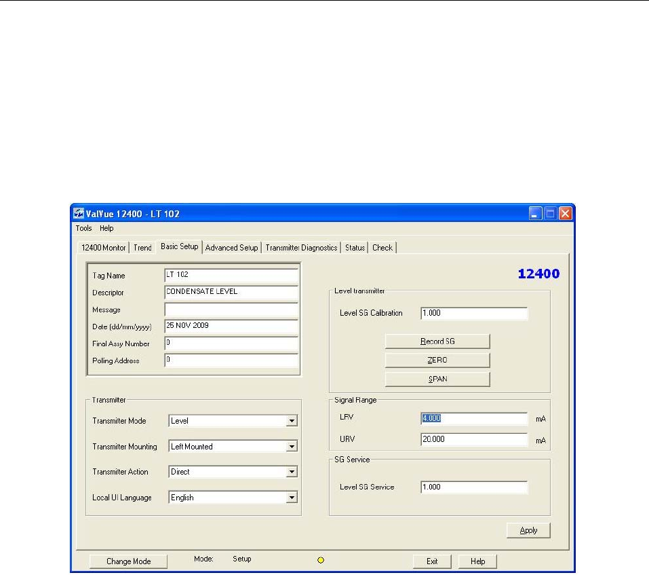Click the yellow status indicator light
Viewport: 649px width, 575px height.
pyautogui.click(x=320, y=560)
